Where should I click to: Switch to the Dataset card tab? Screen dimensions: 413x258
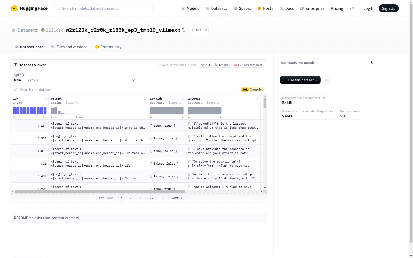(x=29, y=47)
